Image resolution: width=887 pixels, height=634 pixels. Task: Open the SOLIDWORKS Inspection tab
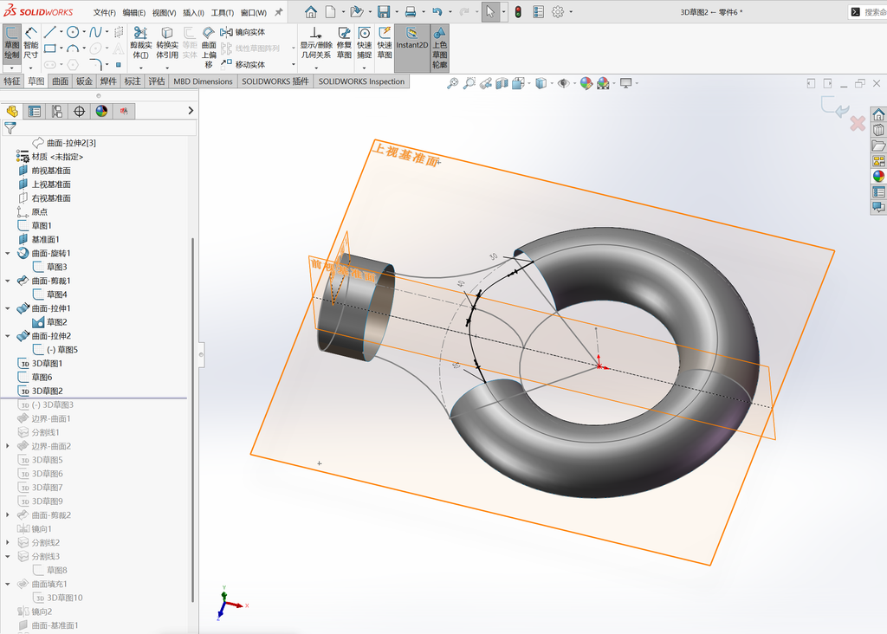tap(361, 81)
